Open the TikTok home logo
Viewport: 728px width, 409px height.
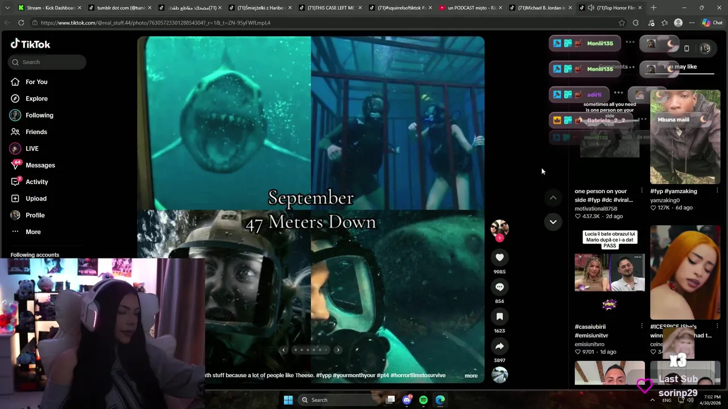point(30,44)
